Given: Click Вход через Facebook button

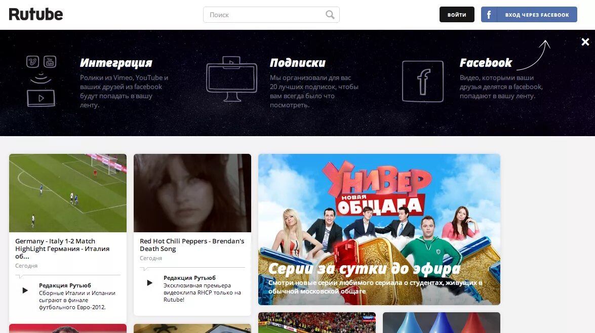Looking at the screenshot, I should tap(529, 15).
